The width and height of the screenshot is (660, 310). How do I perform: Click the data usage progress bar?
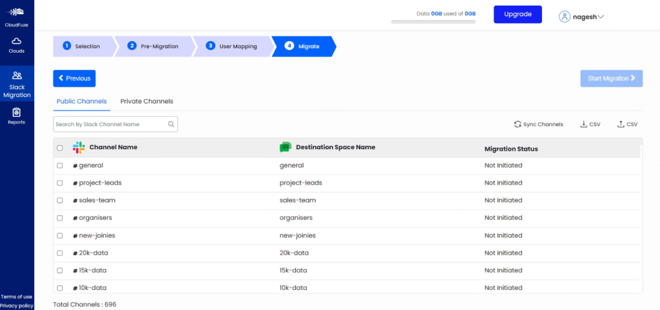tap(433, 22)
